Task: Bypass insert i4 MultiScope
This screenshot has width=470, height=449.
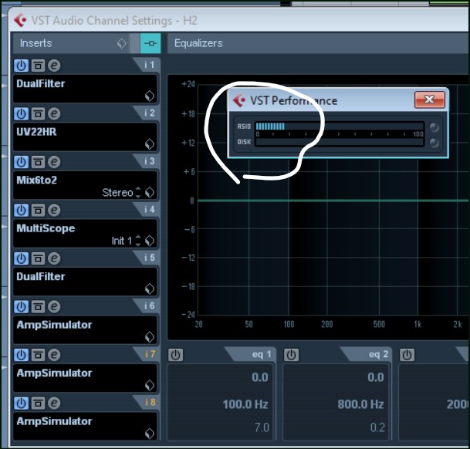Action: coord(38,210)
